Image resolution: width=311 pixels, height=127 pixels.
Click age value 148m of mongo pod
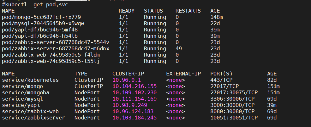coord(217,17)
